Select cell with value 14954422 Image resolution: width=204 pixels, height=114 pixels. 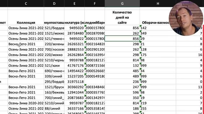tap(74, 71)
